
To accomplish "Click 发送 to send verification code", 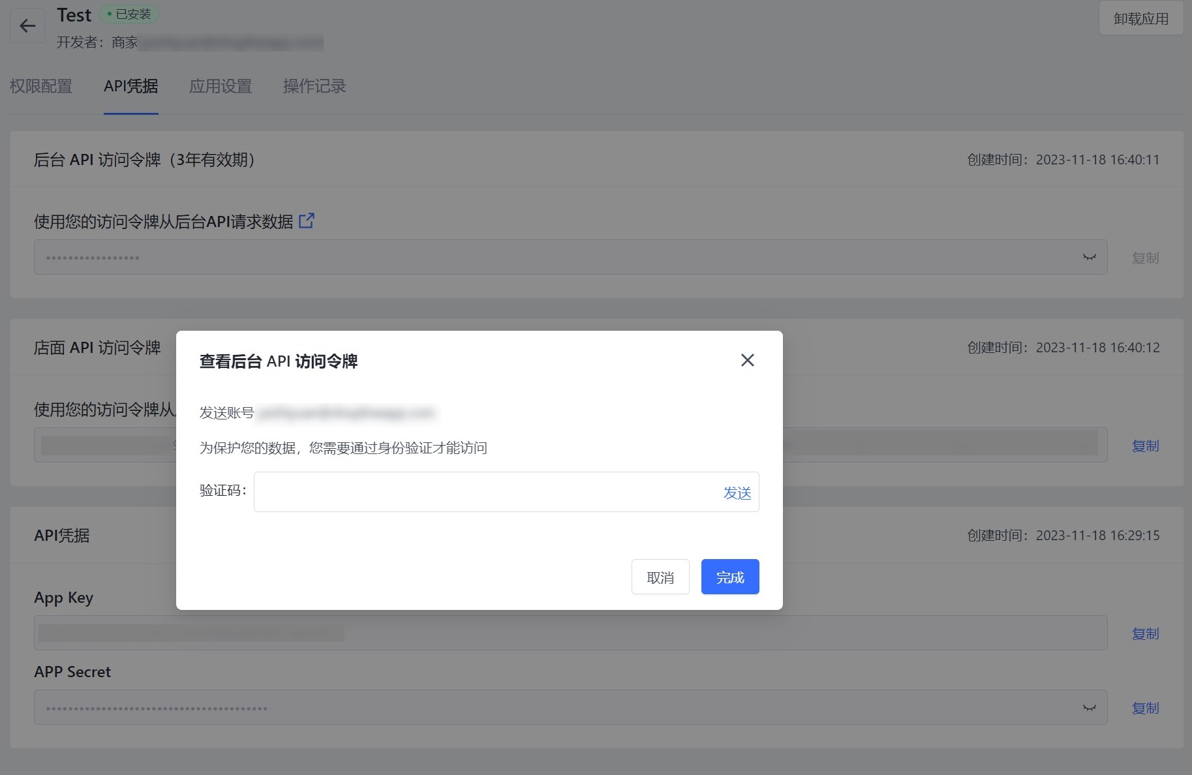I will [x=737, y=493].
